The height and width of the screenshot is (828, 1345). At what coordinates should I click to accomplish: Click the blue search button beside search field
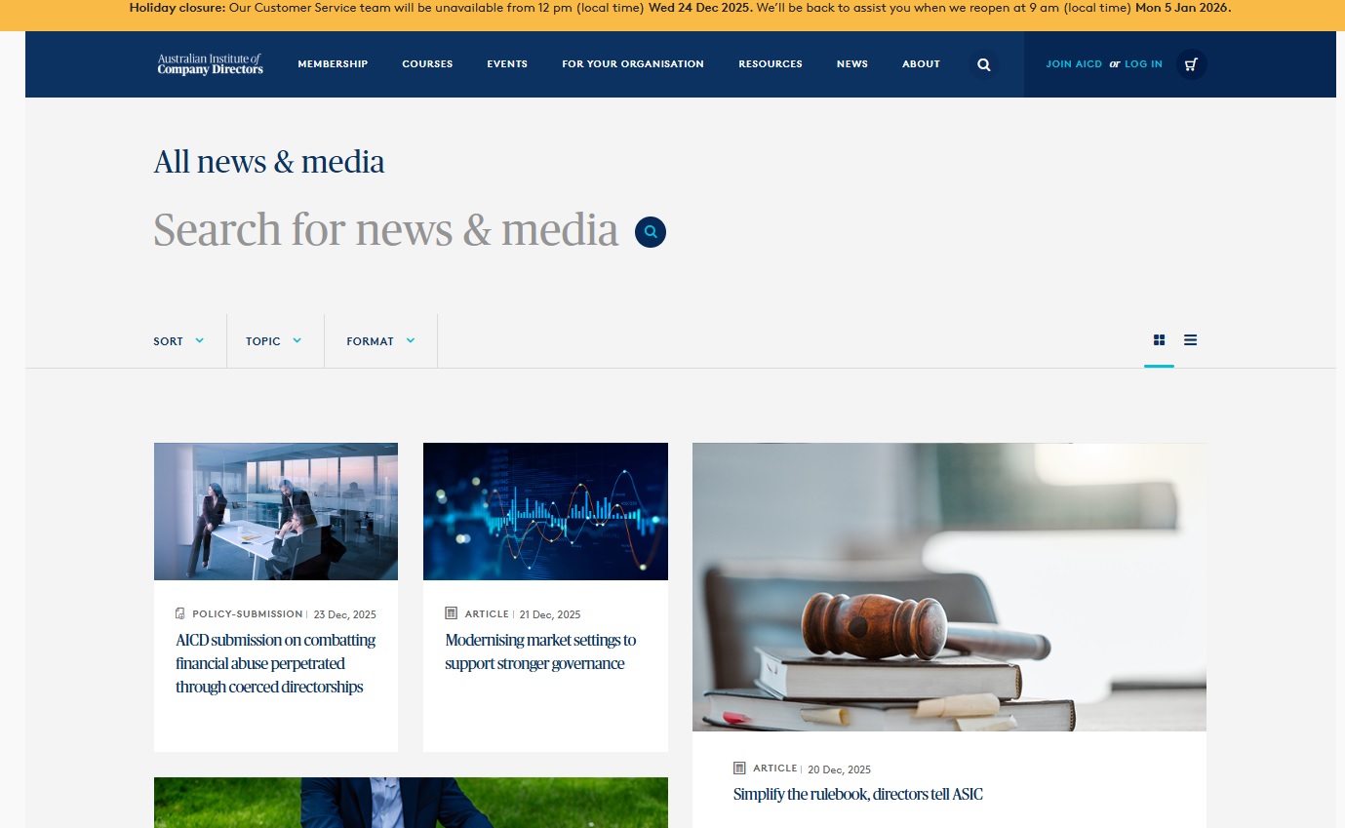pos(651,232)
